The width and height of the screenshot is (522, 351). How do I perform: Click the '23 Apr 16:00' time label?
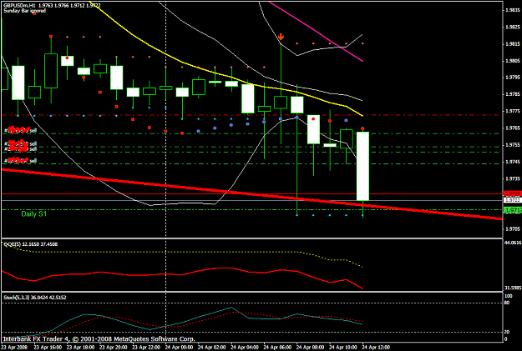pyautogui.click(x=48, y=348)
